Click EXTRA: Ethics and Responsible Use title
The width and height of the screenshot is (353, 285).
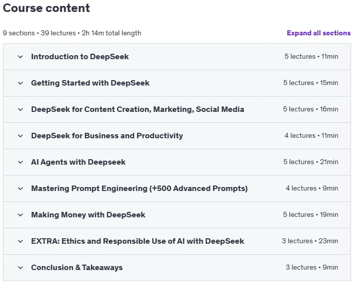[x=138, y=241]
